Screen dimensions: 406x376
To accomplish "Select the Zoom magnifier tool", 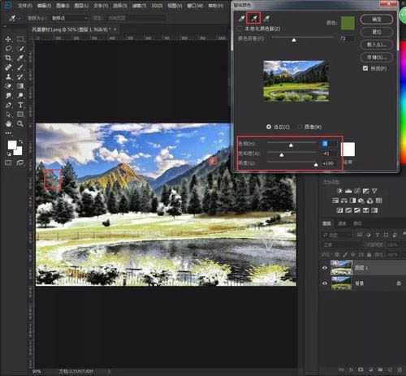I will (20, 123).
